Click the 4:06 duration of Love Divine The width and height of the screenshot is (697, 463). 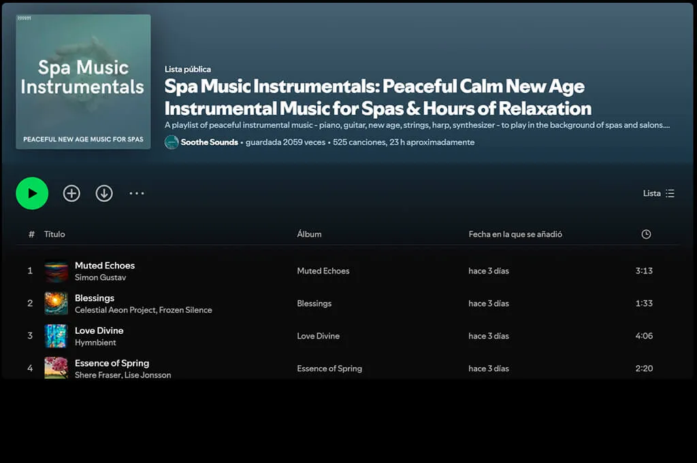[x=644, y=336]
